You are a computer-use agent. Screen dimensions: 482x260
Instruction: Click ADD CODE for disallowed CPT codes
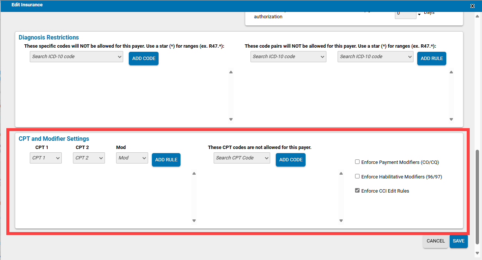tap(290, 159)
